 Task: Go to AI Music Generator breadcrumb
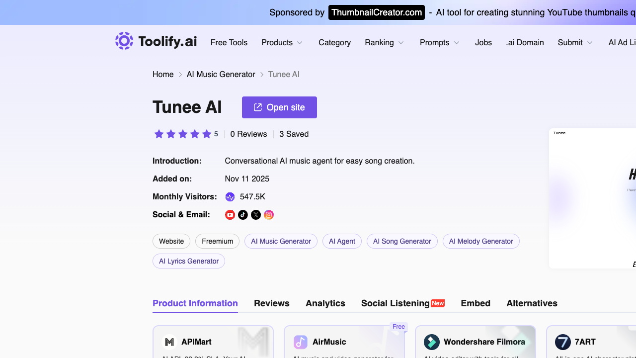pos(221,75)
